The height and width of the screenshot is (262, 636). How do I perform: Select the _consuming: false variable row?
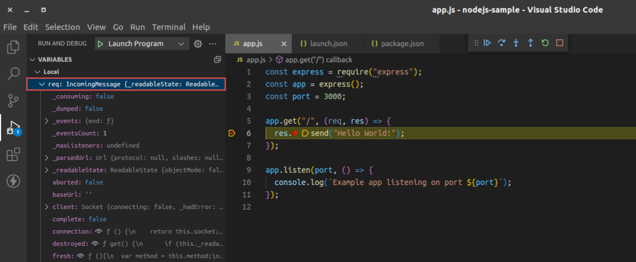point(126,96)
